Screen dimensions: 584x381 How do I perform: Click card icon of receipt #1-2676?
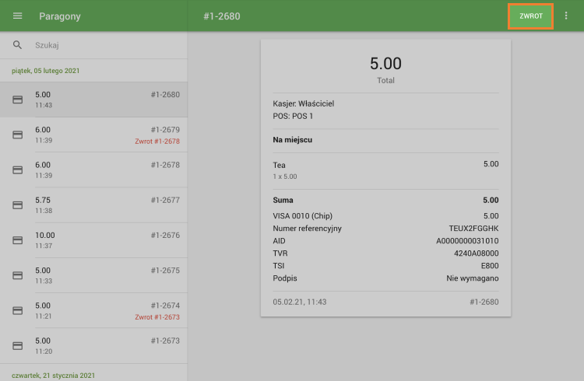[17, 240]
